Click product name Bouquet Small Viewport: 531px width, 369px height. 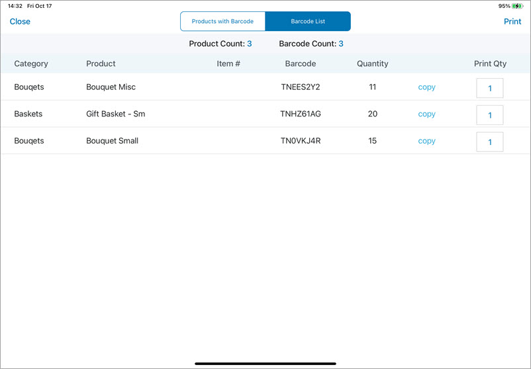(x=112, y=141)
